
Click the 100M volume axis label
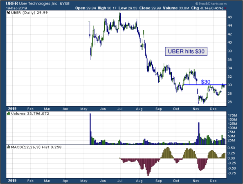pos(232,128)
